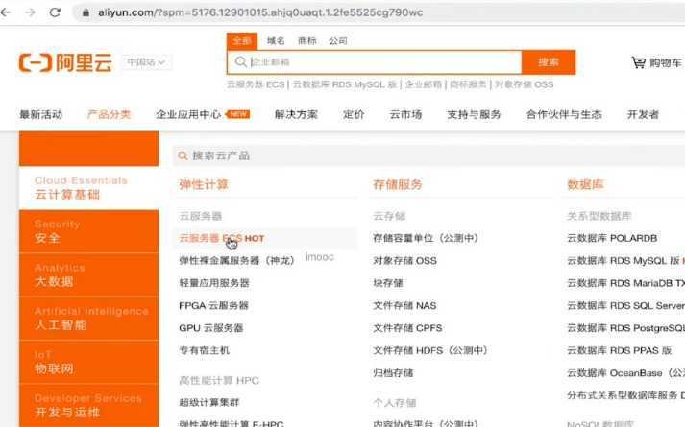This screenshot has height=427, width=685.
Task: Open 云数据库 RDS MySQL 版 in database column
Action: pos(624,261)
